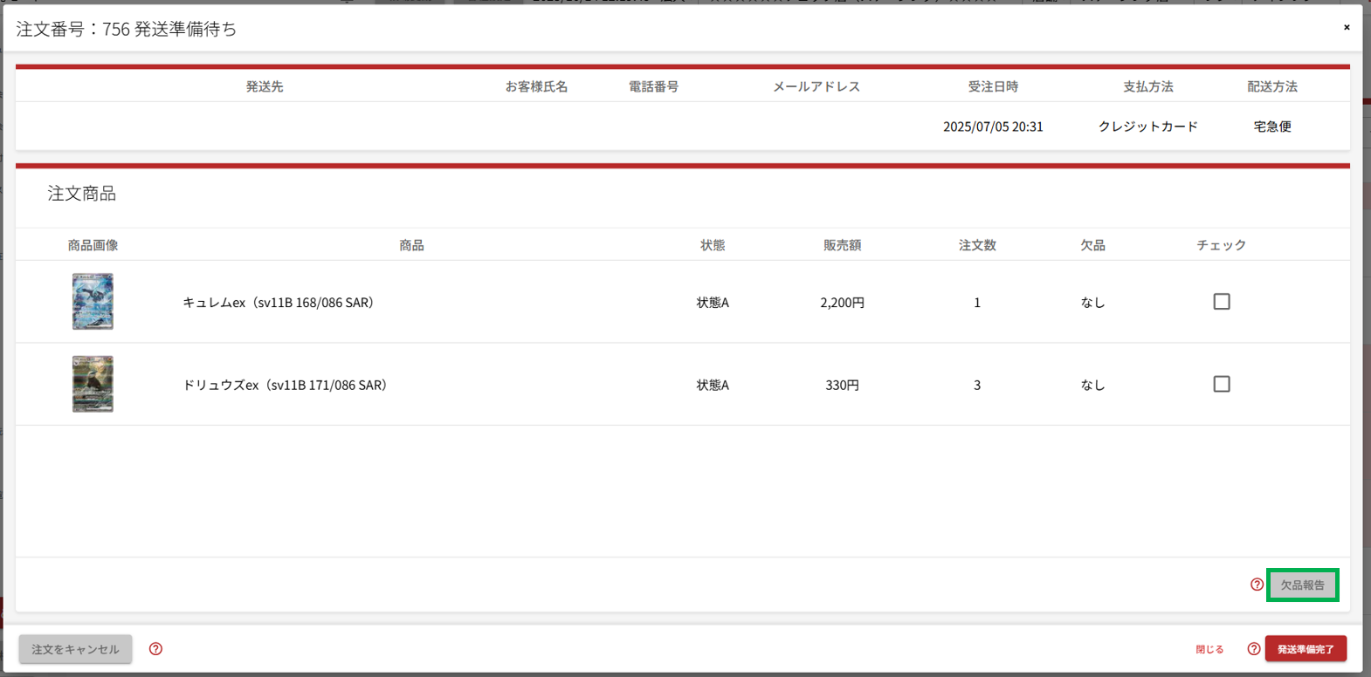Click the クレジットカード payment method value

[1147, 127]
